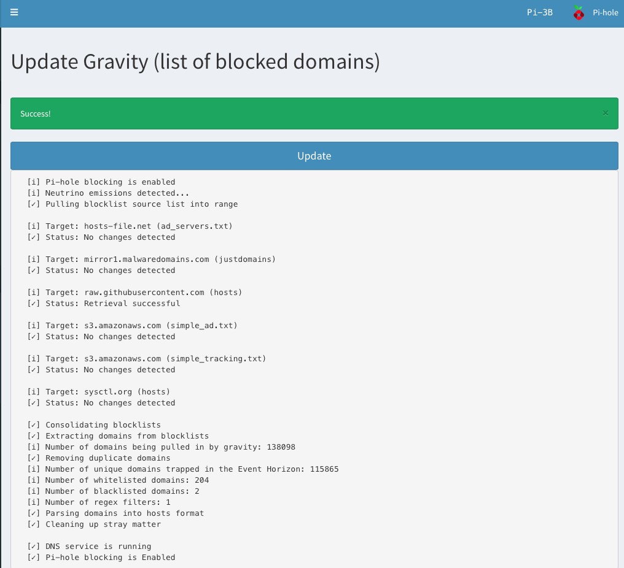Dismiss the Success notification
The image size is (624, 568).
(x=606, y=113)
